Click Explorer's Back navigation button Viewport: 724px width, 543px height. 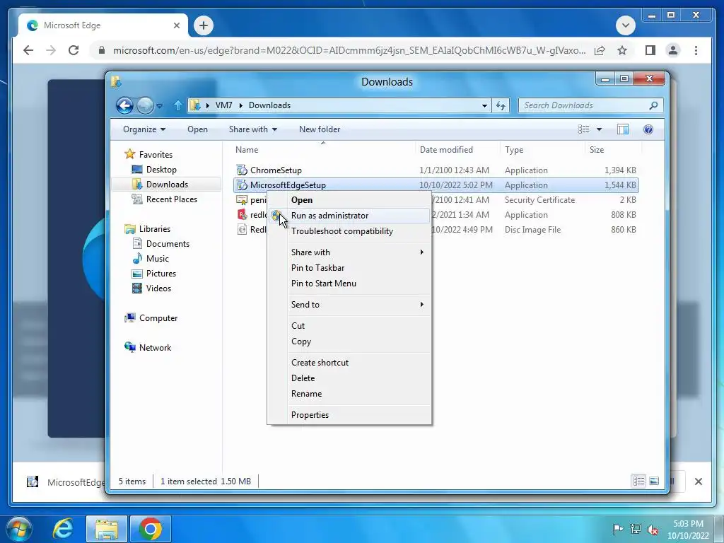[124, 106]
